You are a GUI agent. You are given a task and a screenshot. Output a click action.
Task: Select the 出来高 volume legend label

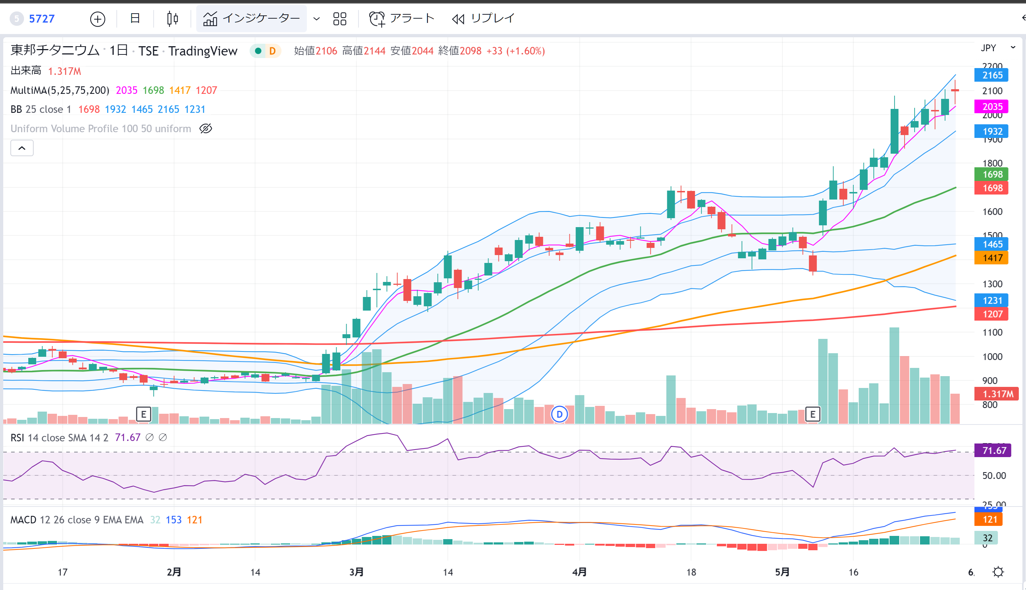click(25, 71)
